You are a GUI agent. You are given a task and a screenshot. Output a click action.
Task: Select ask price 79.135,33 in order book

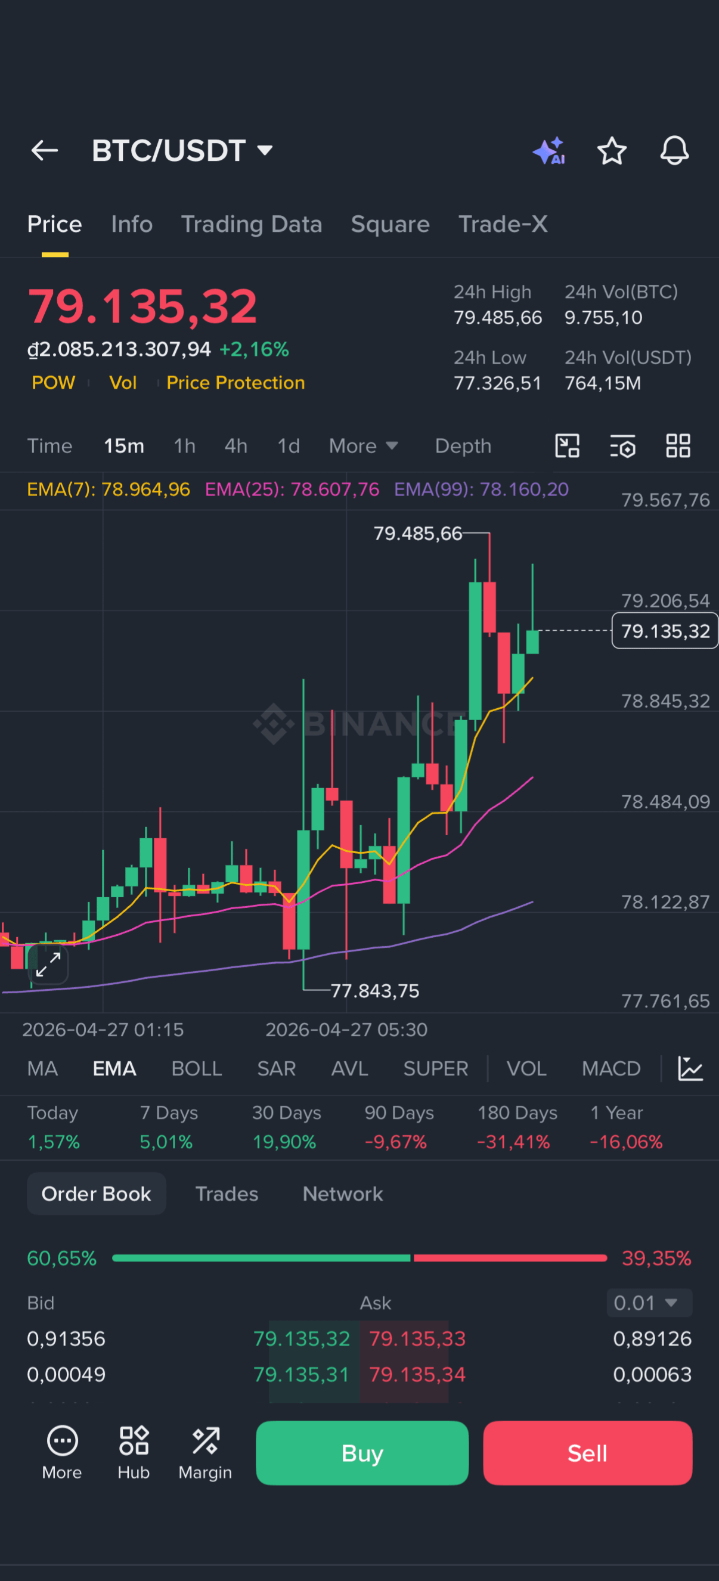coord(417,1338)
